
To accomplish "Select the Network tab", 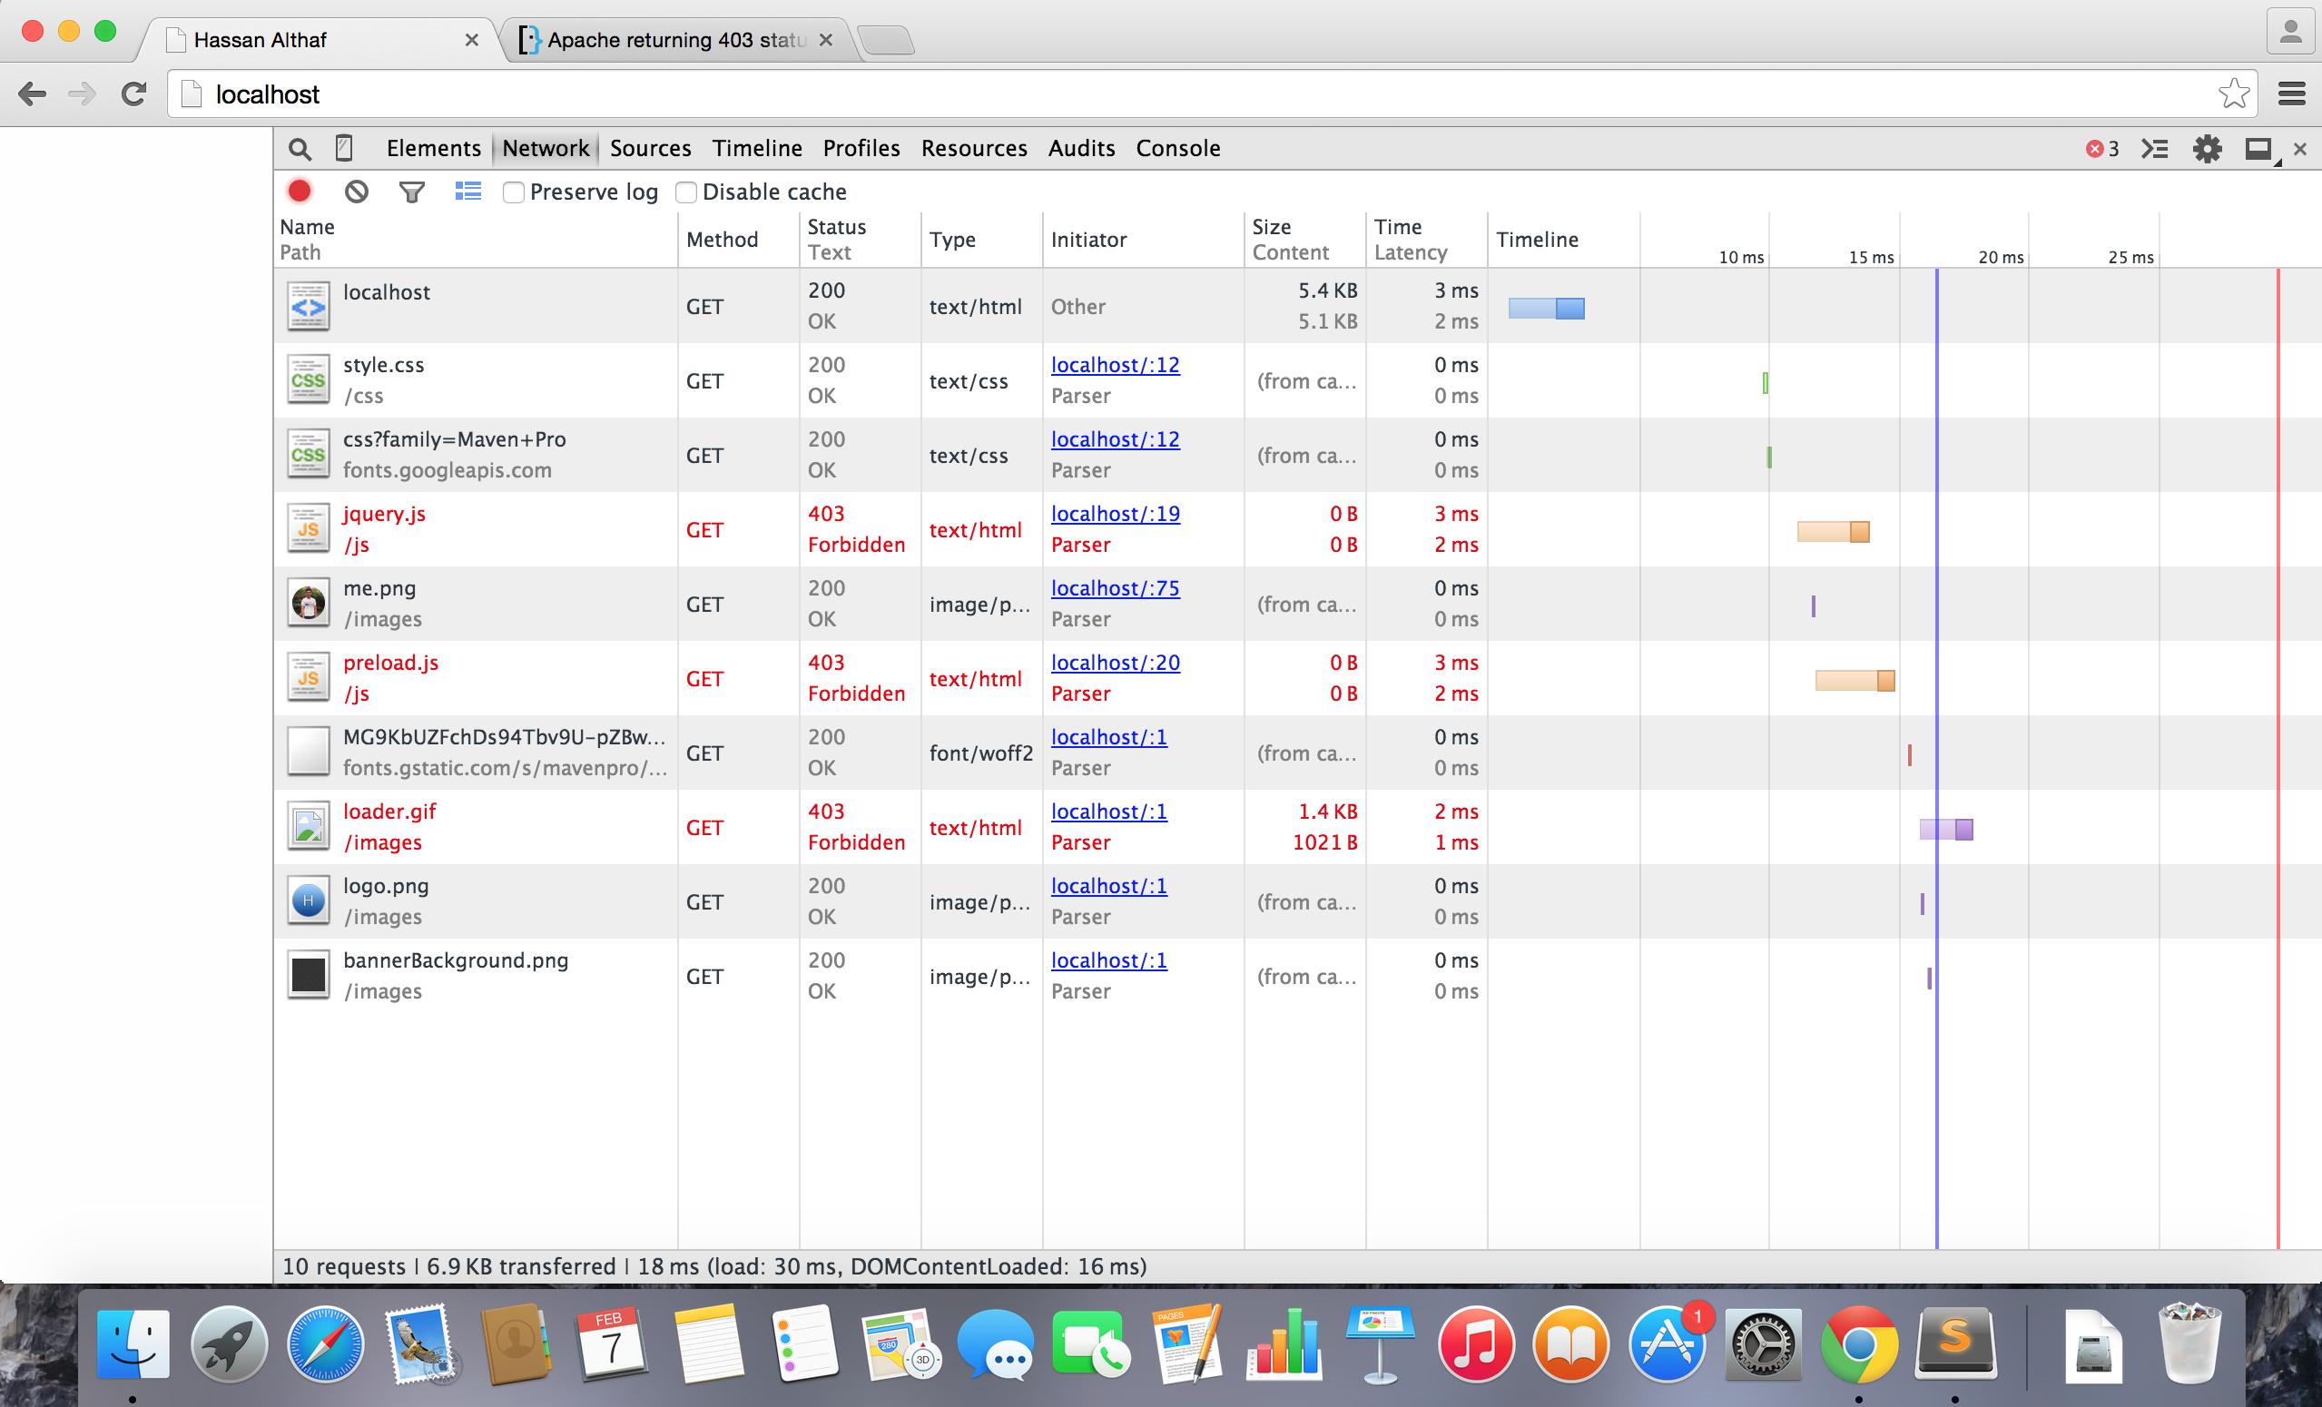I will (x=546, y=148).
